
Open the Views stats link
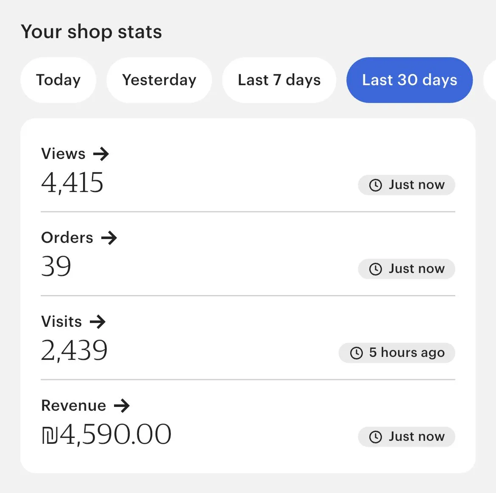click(x=64, y=154)
